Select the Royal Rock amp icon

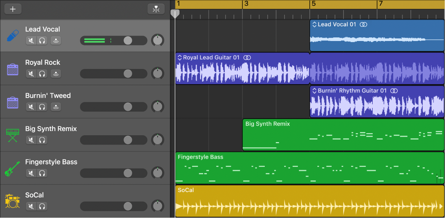13,69
